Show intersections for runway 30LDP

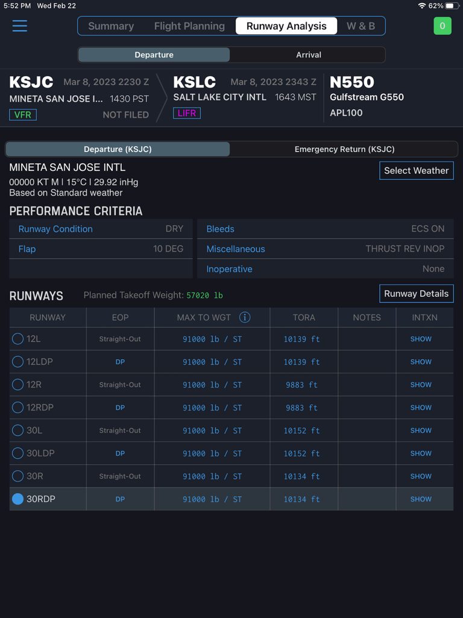click(x=421, y=453)
